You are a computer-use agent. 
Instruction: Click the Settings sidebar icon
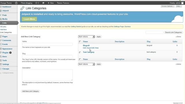[1, 64]
